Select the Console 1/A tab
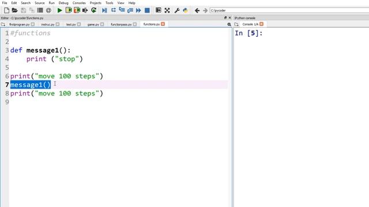Image resolution: width=369 pixels, height=207 pixels. tap(250, 24)
